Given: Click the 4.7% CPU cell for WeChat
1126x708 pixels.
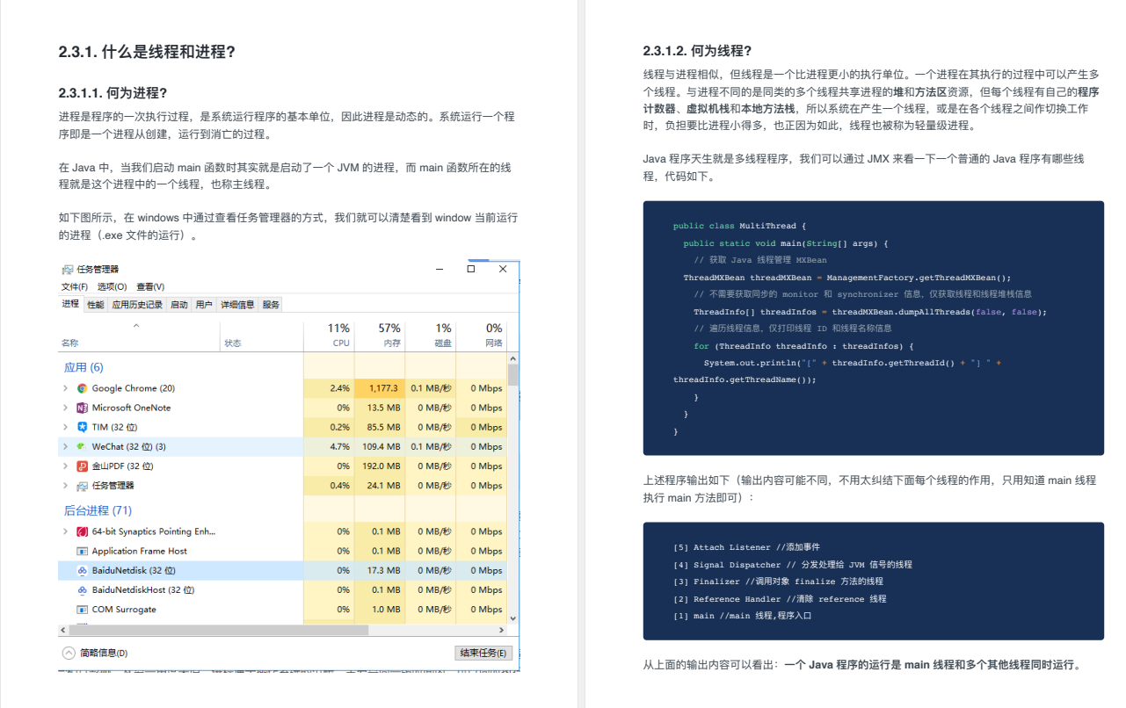Looking at the screenshot, I should (x=328, y=446).
